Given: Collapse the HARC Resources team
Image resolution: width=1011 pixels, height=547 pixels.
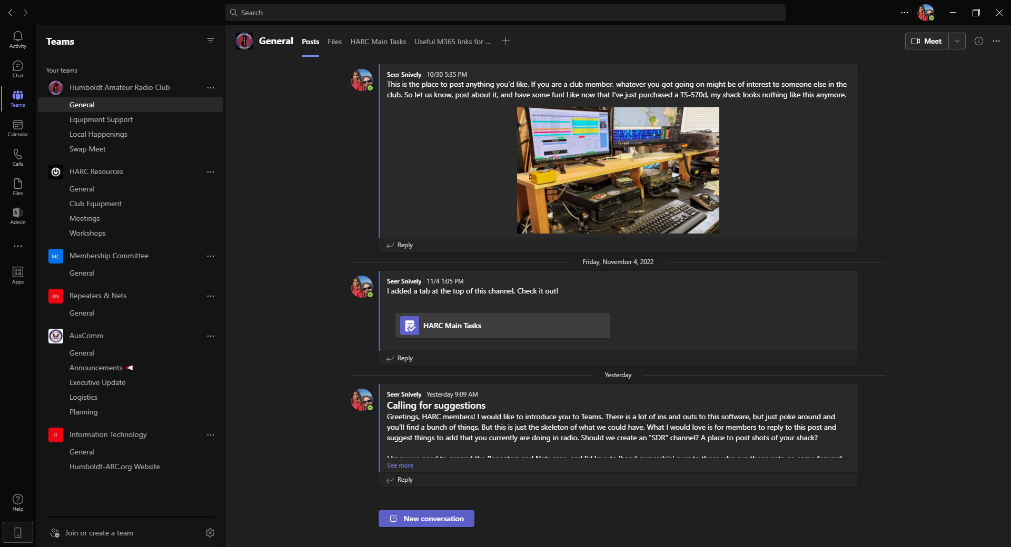Looking at the screenshot, I should (x=96, y=171).
